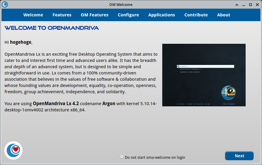Viewport: 262px width, 165px height.
Task: Enable Do not start oma-welcome on login
Action: [122, 157]
